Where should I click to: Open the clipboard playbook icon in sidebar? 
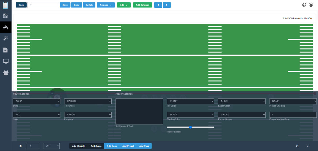[x=6, y=5]
